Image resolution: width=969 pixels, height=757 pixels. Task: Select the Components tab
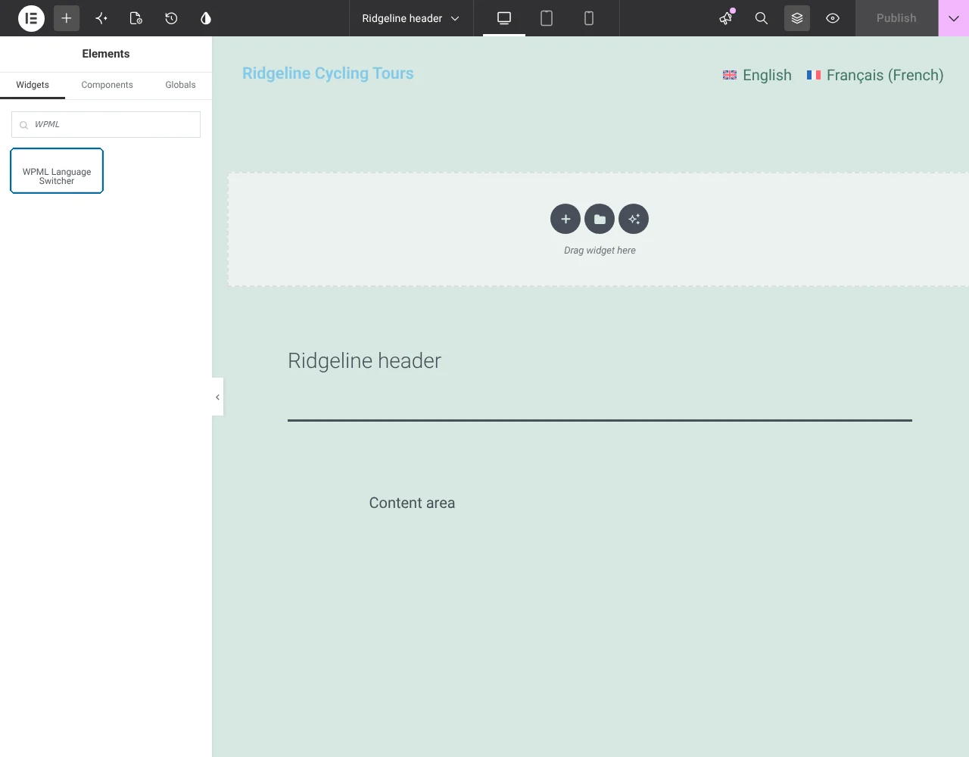point(107,85)
